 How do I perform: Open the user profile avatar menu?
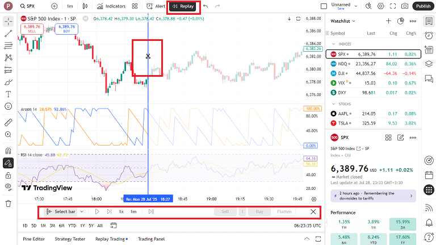pyautogui.click(x=8, y=6)
